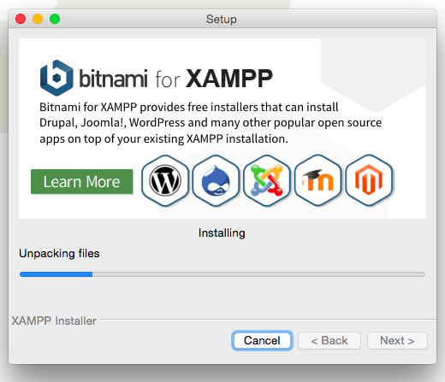Click the 'XAMPP Installer' label

pyautogui.click(x=54, y=321)
